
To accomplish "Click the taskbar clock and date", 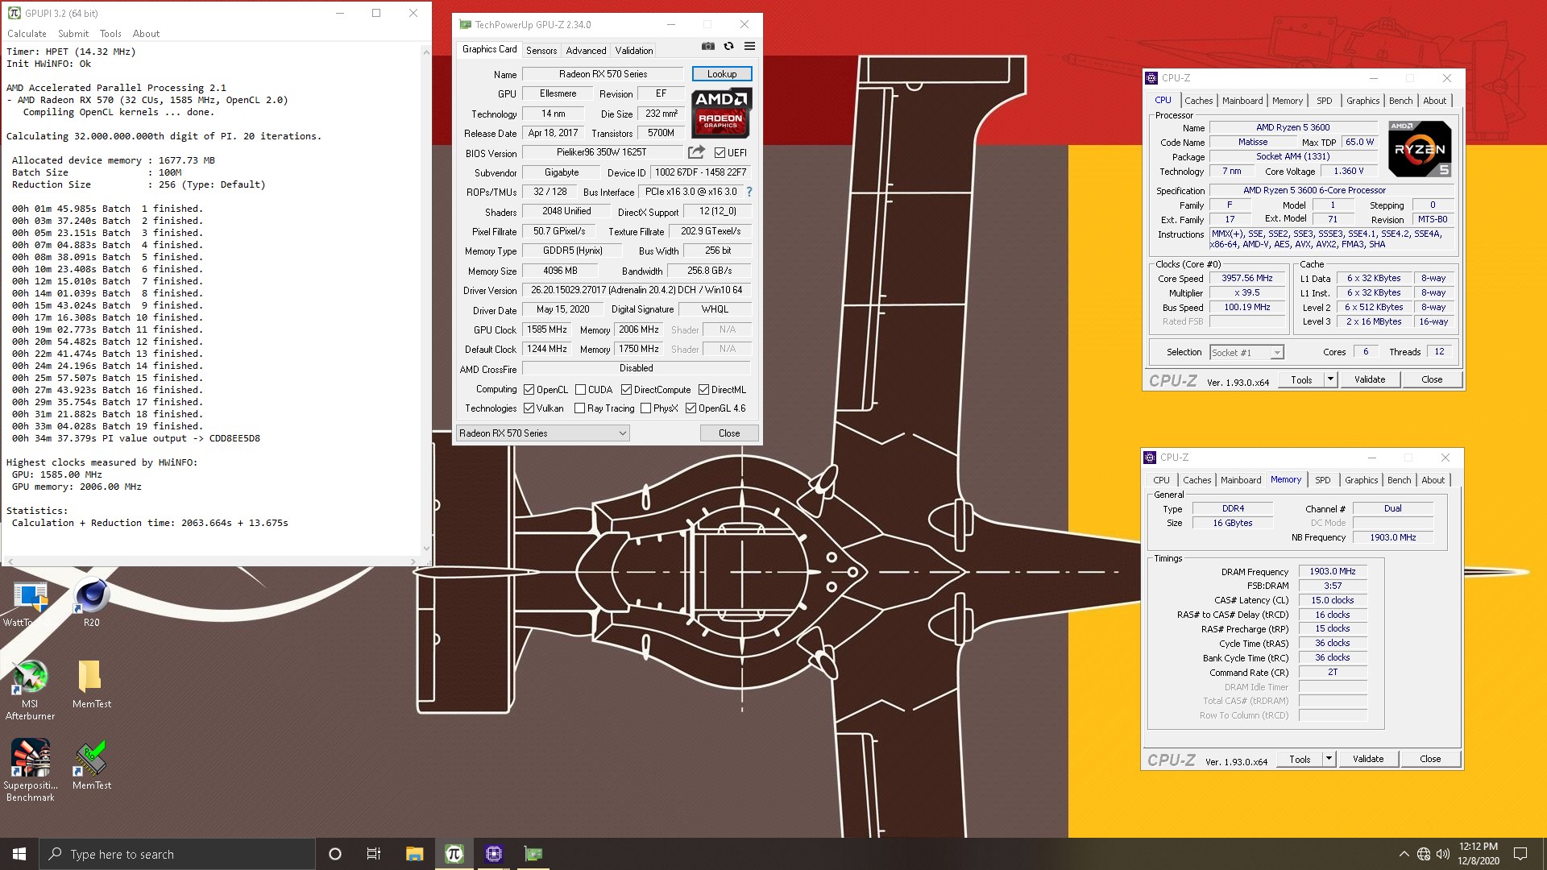I will tap(1479, 854).
